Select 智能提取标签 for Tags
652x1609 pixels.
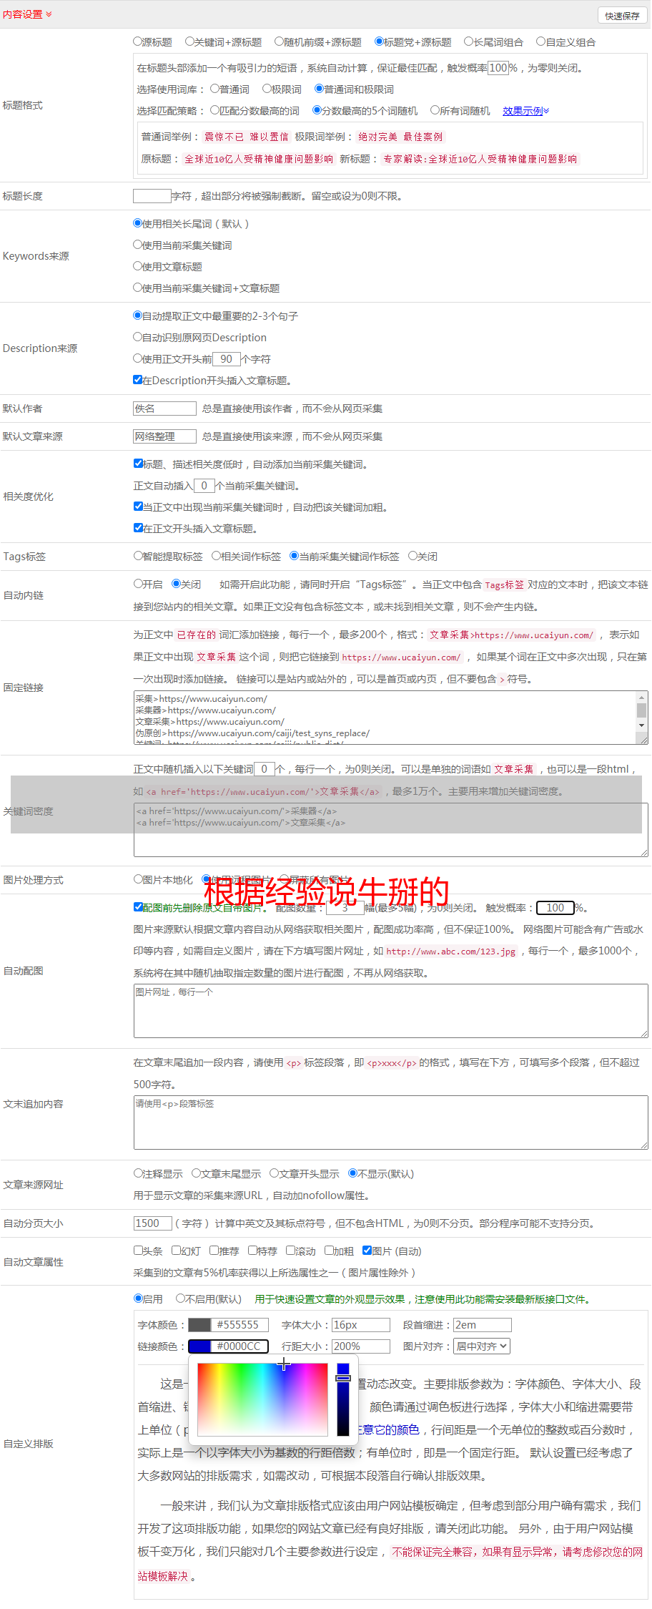coord(139,556)
